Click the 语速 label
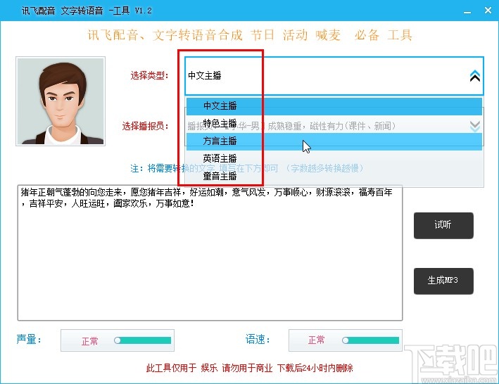Screen dimensions: 499x384 [258, 340]
